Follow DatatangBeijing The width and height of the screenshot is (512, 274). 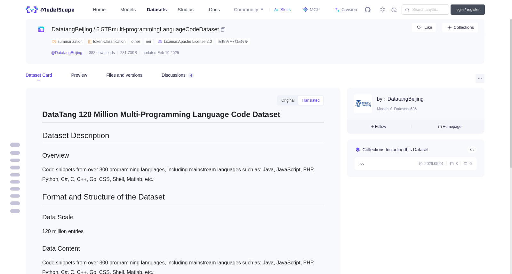pyautogui.click(x=378, y=127)
